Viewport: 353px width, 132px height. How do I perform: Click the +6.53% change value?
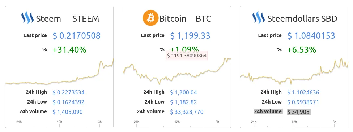click(x=302, y=50)
